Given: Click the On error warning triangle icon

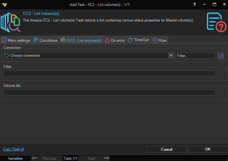Looking at the screenshot, I should (107, 40).
